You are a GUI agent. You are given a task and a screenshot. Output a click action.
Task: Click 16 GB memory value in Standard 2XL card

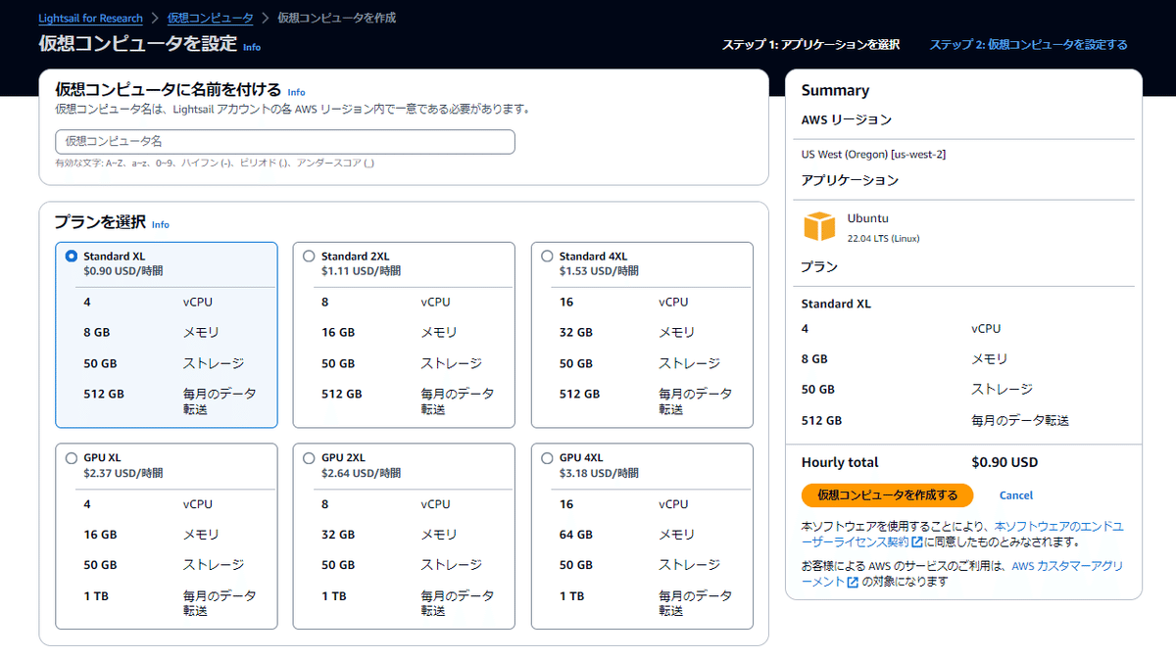pos(338,333)
